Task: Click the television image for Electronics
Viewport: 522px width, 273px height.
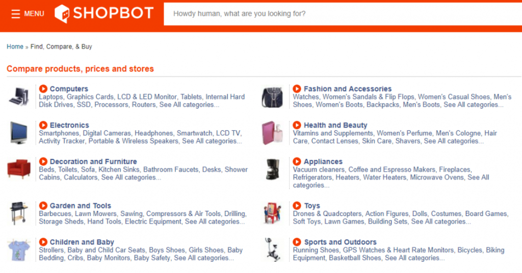Action: 19,132
